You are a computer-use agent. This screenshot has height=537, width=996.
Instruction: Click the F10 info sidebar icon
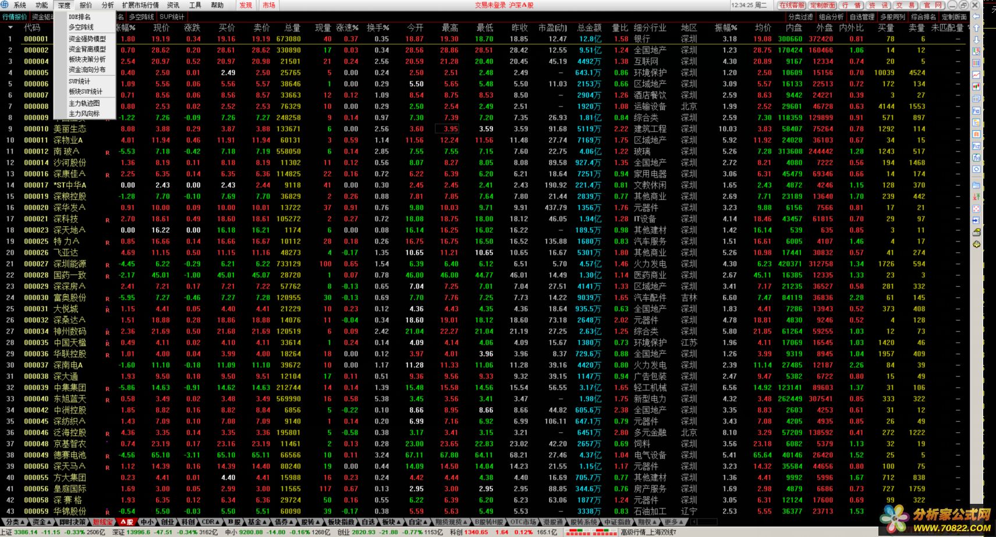(x=976, y=110)
